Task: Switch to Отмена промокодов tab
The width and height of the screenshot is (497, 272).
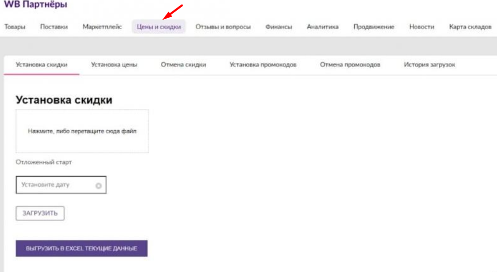Action: [x=350, y=65]
